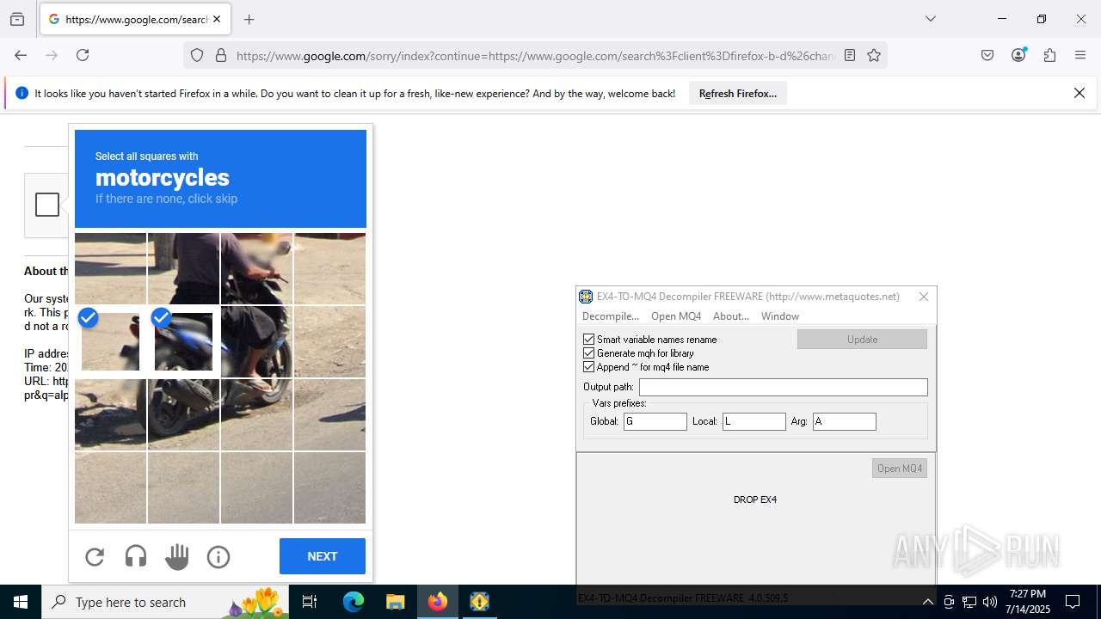Open the Decompile... menu
The width and height of the screenshot is (1101, 619).
coord(611,316)
